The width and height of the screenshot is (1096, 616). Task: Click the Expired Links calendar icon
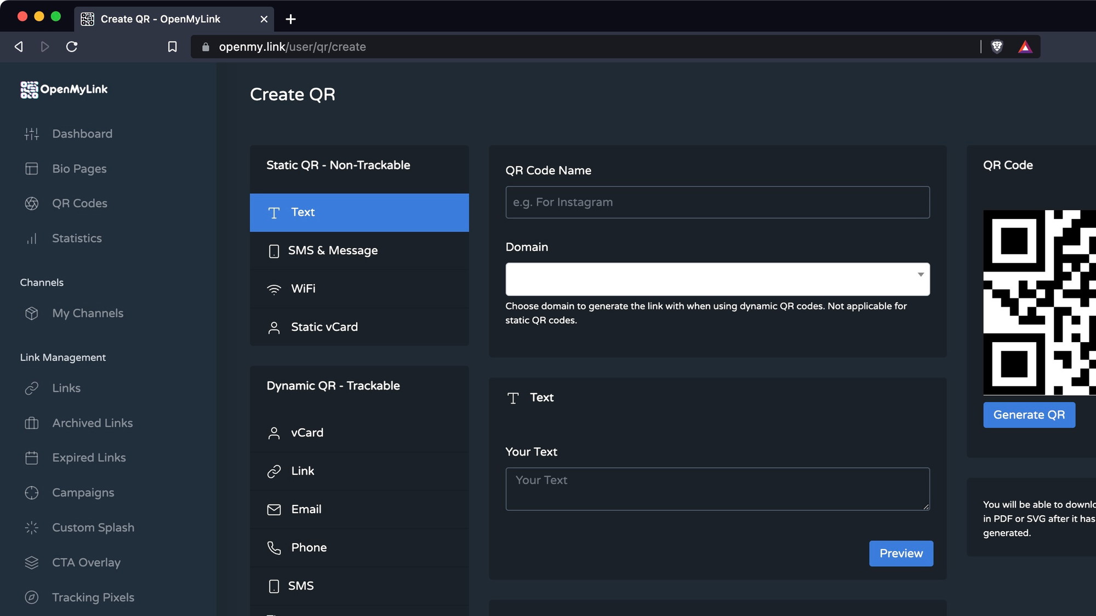pyautogui.click(x=32, y=458)
